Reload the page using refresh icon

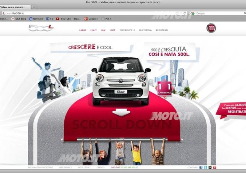184,13
